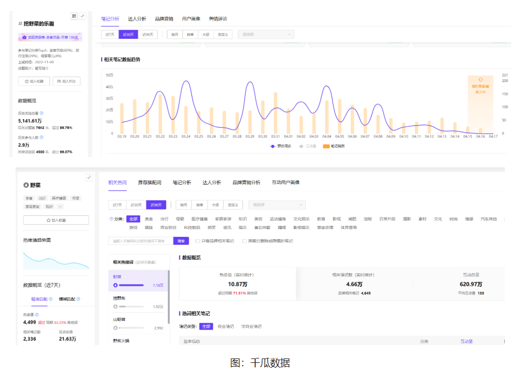Viewport: 521px width, 374px height.
Task: Click the collapse icon in the 野菜 panel
Action: [x=88, y=178]
